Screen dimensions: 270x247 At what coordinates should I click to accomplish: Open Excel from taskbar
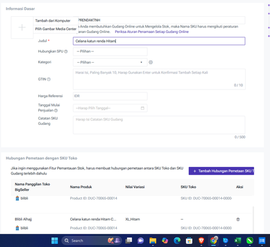(238, 241)
